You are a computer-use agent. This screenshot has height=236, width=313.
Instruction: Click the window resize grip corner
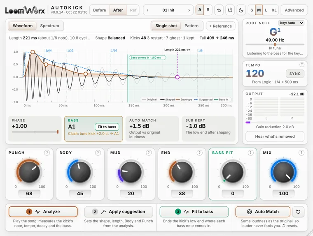click(x=310, y=233)
